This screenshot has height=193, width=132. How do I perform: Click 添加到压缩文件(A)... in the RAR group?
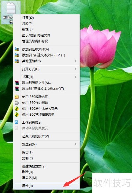(x=46, y=83)
